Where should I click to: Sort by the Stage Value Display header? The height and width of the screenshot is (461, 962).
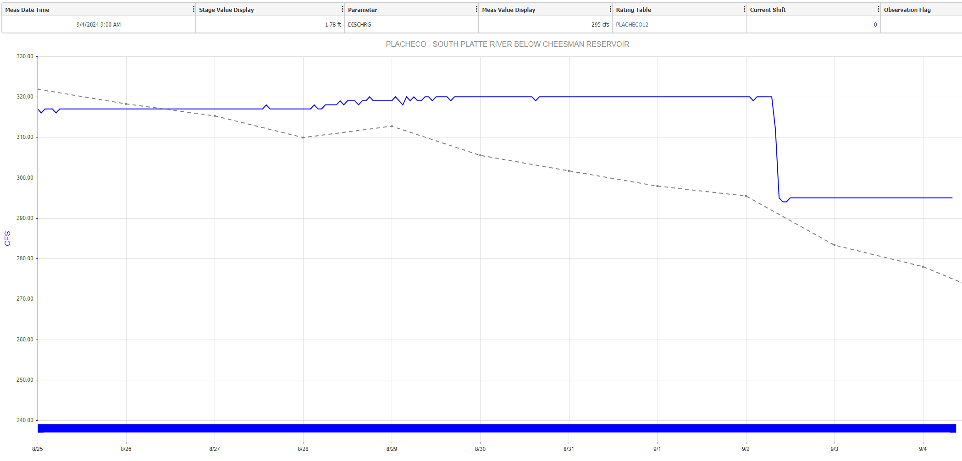pos(227,10)
